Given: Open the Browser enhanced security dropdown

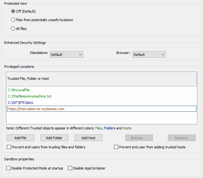Looking at the screenshot, I should 149,55.
